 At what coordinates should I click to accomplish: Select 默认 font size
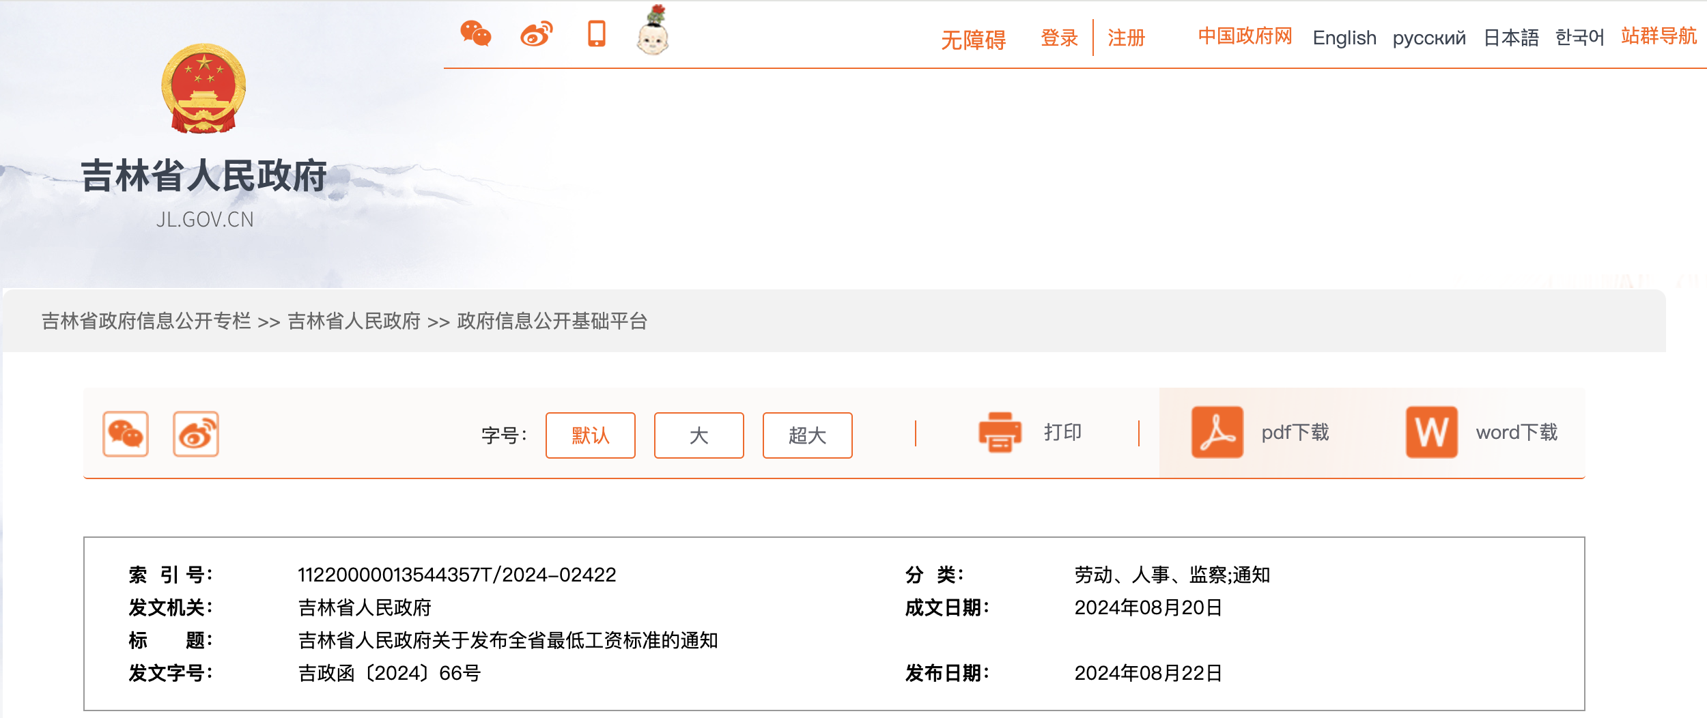591,435
